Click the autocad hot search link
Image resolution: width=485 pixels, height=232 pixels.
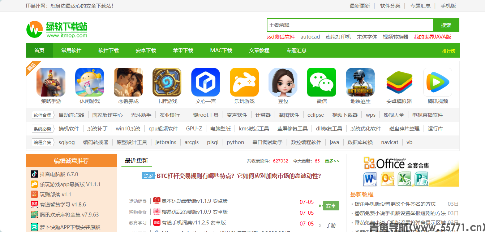[310, 37]
